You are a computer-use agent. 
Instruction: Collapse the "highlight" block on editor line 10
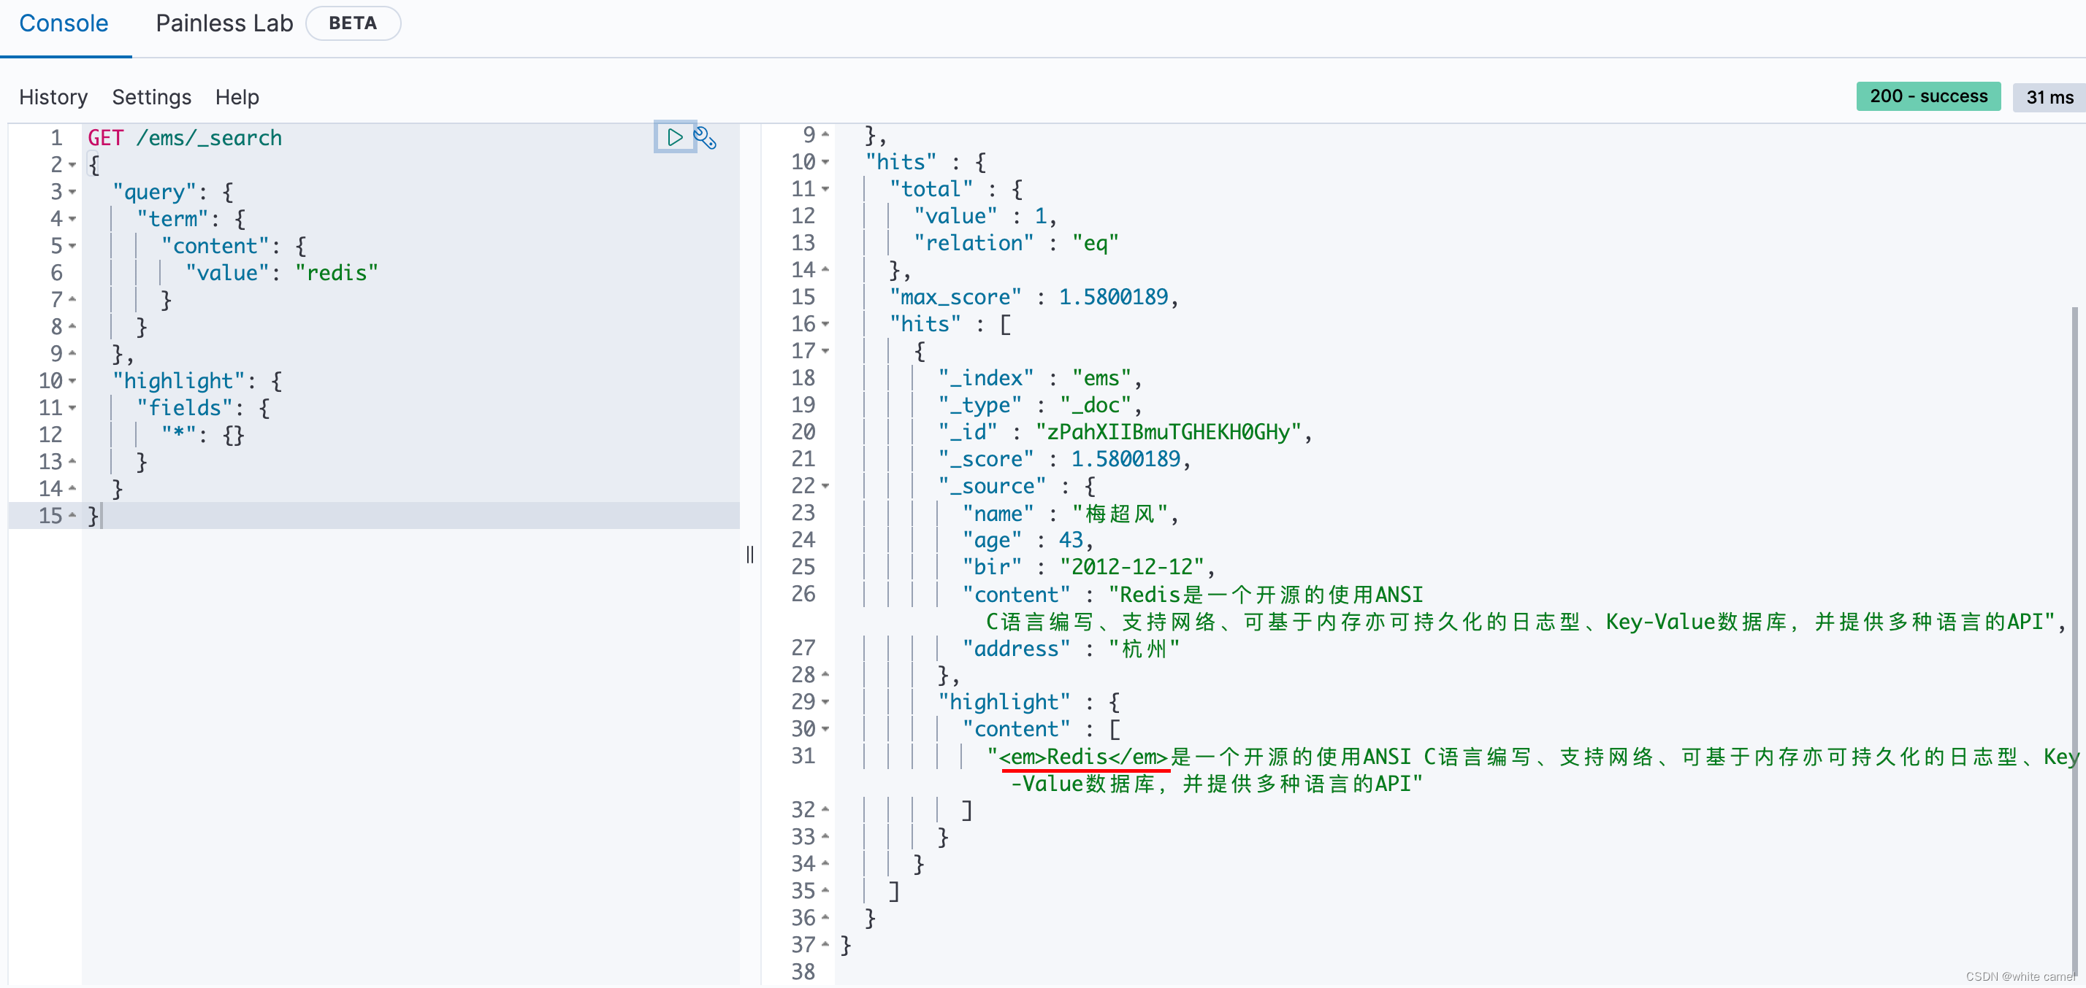[73, 381]
